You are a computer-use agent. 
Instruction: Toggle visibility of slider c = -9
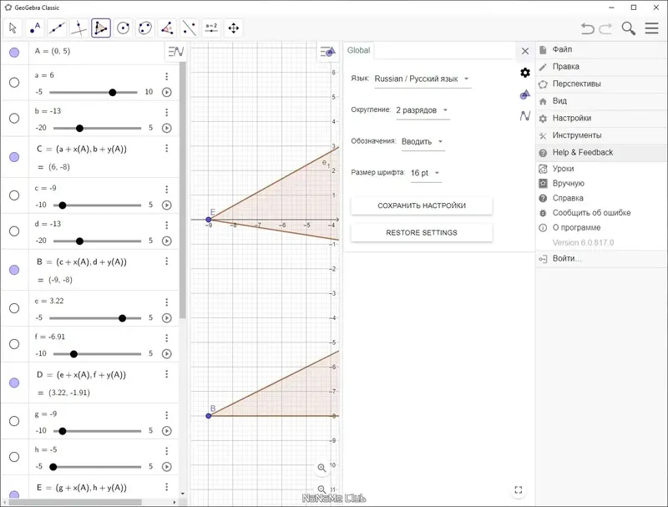[x=14, y=195]
